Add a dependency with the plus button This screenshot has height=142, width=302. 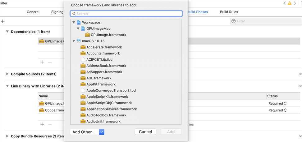(x=42, y=62)
